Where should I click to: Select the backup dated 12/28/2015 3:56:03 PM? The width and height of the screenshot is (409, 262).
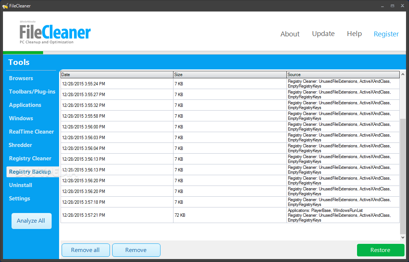pos(230,137)
